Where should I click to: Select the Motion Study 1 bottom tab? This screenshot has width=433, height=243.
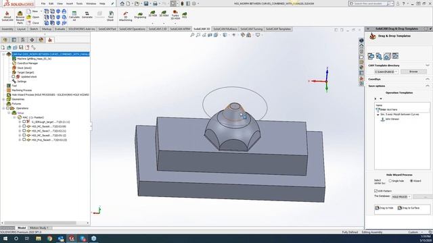point(39,228)
